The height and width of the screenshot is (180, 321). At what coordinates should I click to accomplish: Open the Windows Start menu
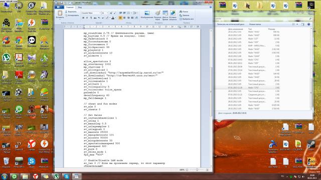pyautogui.click(x=4, y=176)
